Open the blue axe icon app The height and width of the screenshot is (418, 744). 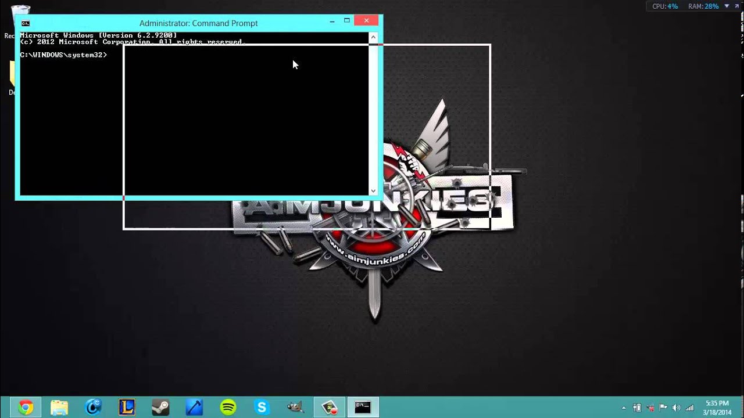194,408
